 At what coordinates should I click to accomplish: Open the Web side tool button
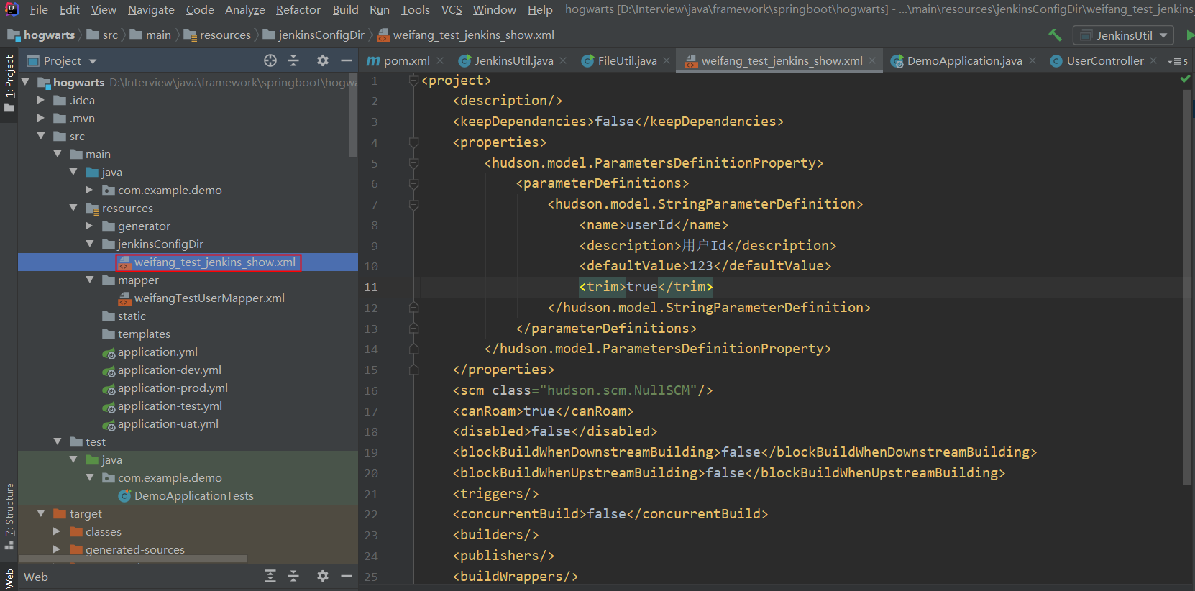9,578
